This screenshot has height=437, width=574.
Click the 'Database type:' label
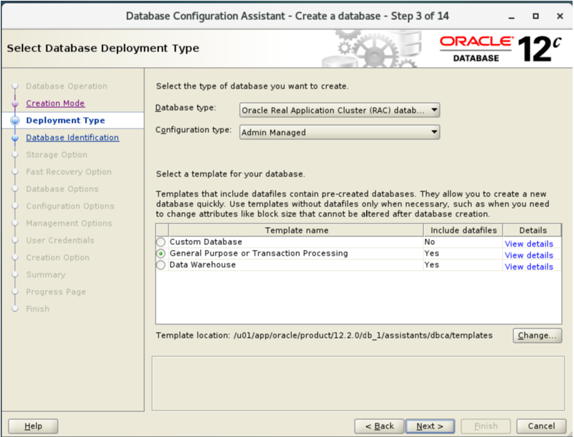point(186,108)
